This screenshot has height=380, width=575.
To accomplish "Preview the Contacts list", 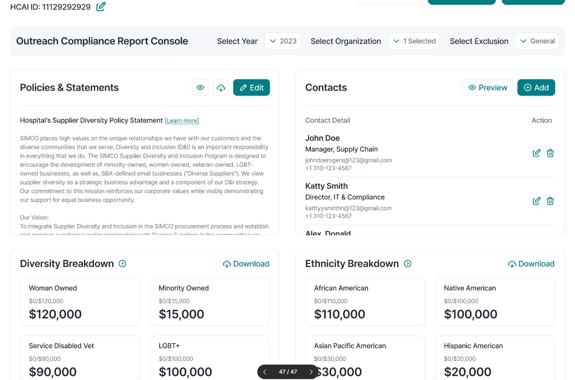I will (487, 87).
